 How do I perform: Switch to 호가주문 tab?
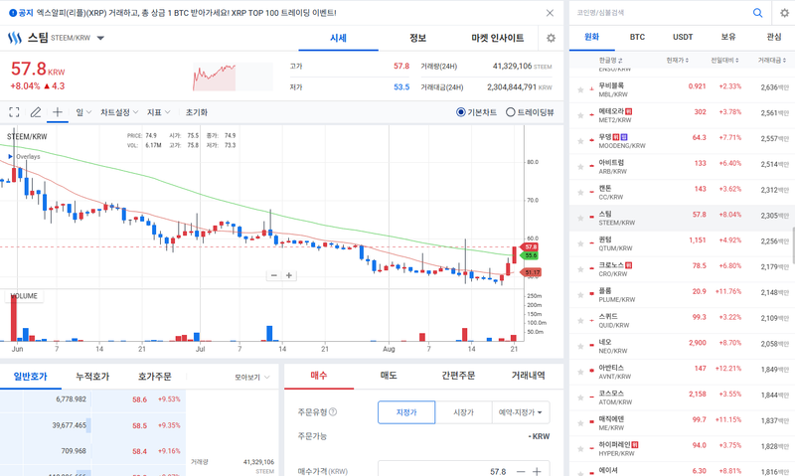coord(155,377)
